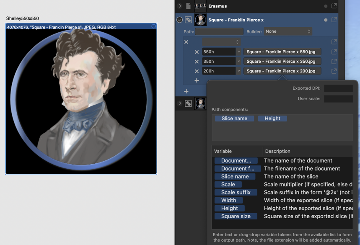Image resolution: width=360 pixels, height=245 pixels.
Task: Click 'The name of the slice' description
Action: click(291, 177)
